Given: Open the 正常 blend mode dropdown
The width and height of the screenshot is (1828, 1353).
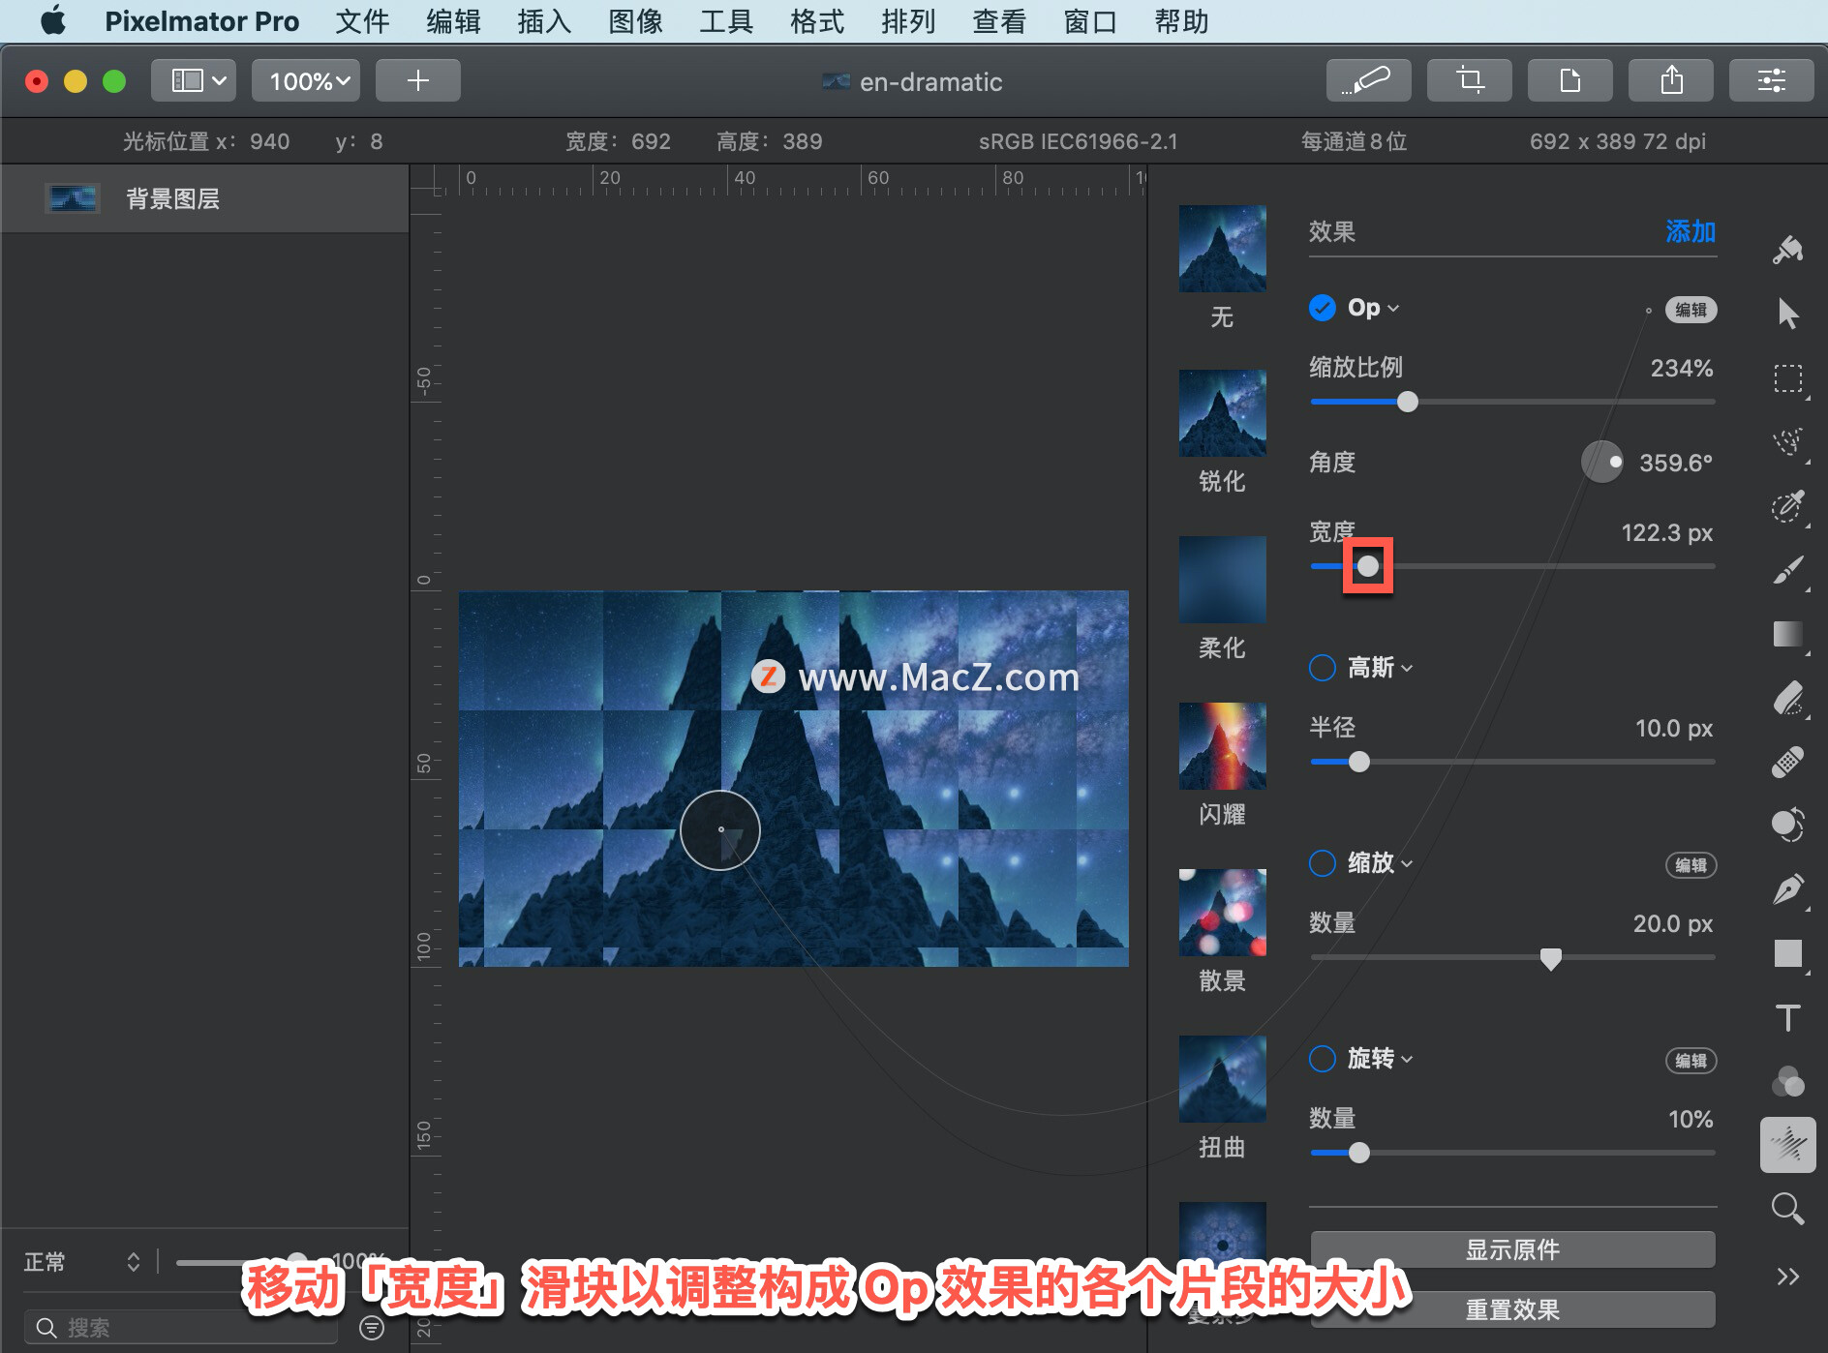Looking at the screenshot, I should [82, 1261].
